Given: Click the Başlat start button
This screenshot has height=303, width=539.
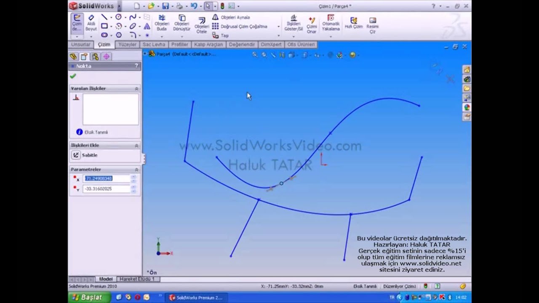Looking at the screenshot, I should (x=89, y=297).
